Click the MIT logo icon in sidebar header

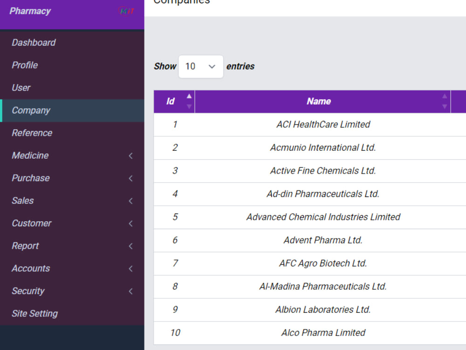(x=127, y=11)
